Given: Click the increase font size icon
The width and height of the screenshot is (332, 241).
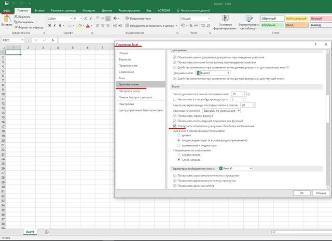Looking at the screenshot, I should pyautogui.click(x=86, y=19).
